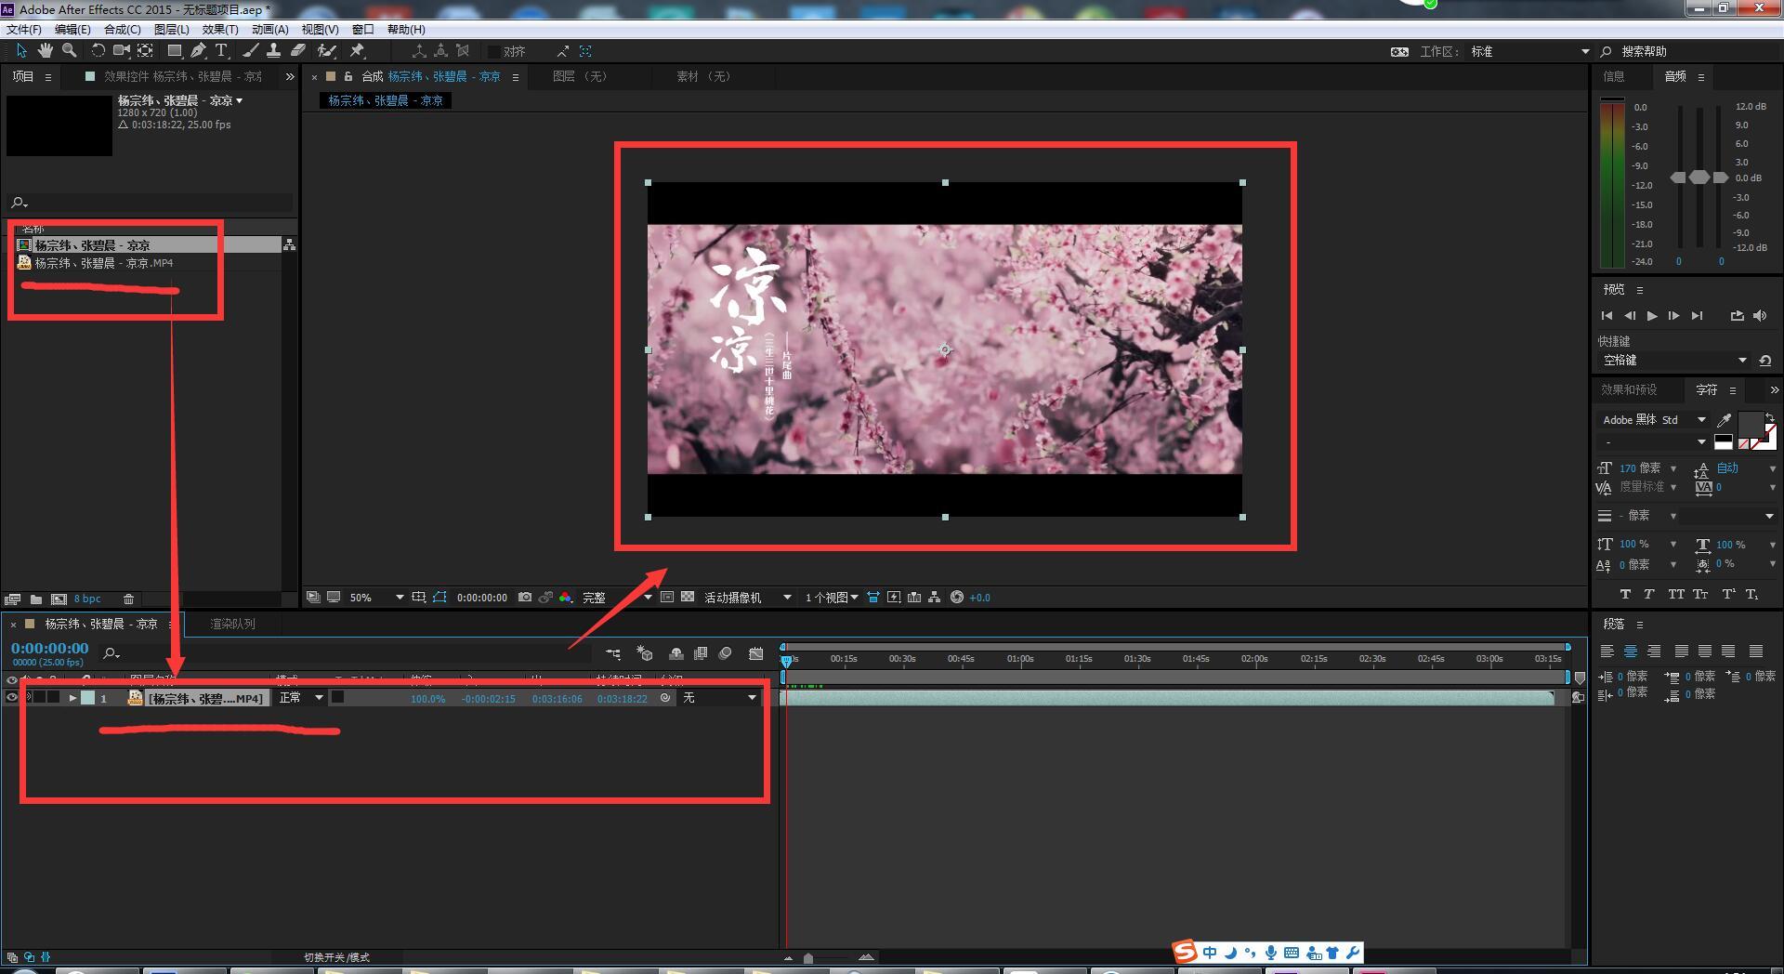The image size is (1784, 974).
Task: Expand layer 1 properties triangle
Action: point(72,698)
